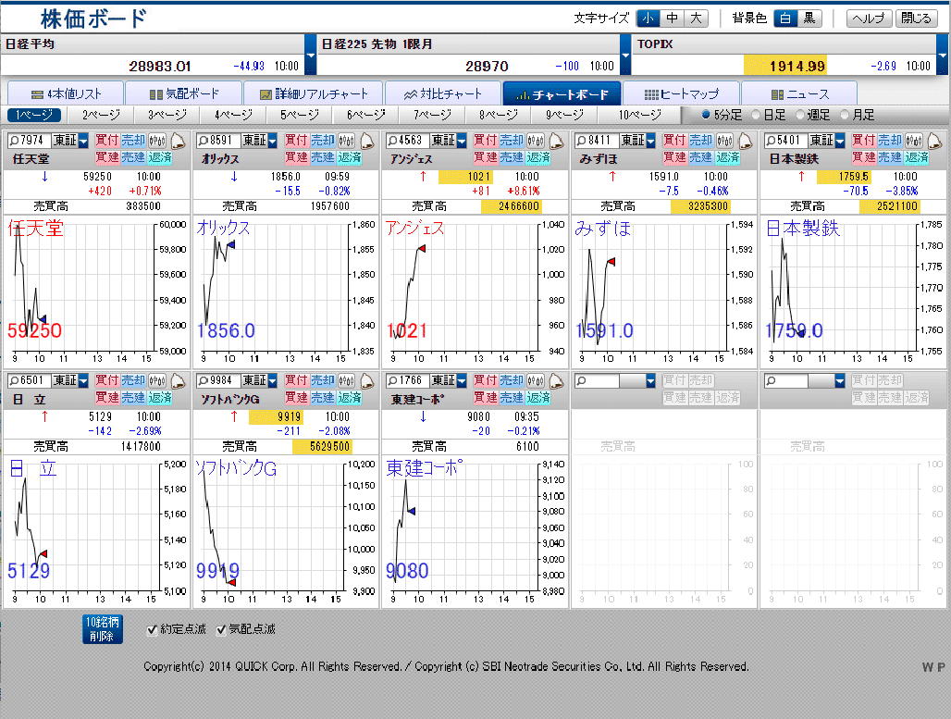
Task: Select the 日足 interval radio button
Action: [x=756, y=115]
